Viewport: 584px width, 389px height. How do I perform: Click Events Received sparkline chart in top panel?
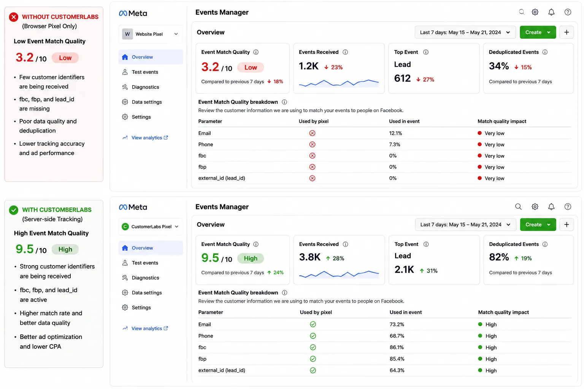339,83
